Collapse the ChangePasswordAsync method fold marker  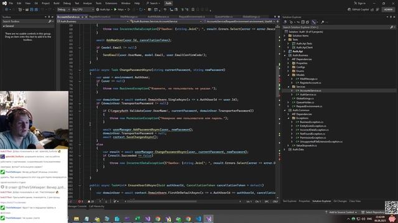tap(80, 70)
